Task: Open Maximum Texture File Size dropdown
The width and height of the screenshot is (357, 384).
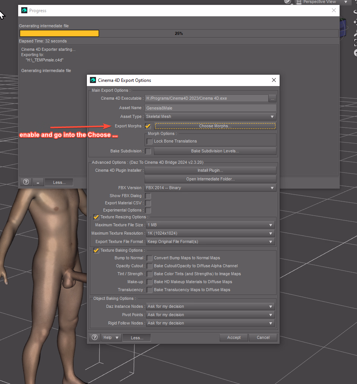Action: coord(211,225)
